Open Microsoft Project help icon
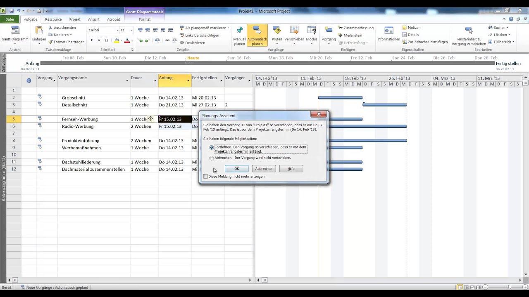The height and width of the screenshot is (297, 529). [511, 19]
